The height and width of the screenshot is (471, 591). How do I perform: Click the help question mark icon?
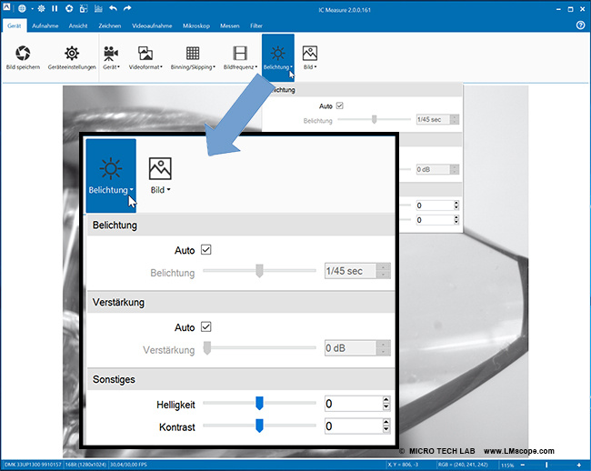click(580, 25)
